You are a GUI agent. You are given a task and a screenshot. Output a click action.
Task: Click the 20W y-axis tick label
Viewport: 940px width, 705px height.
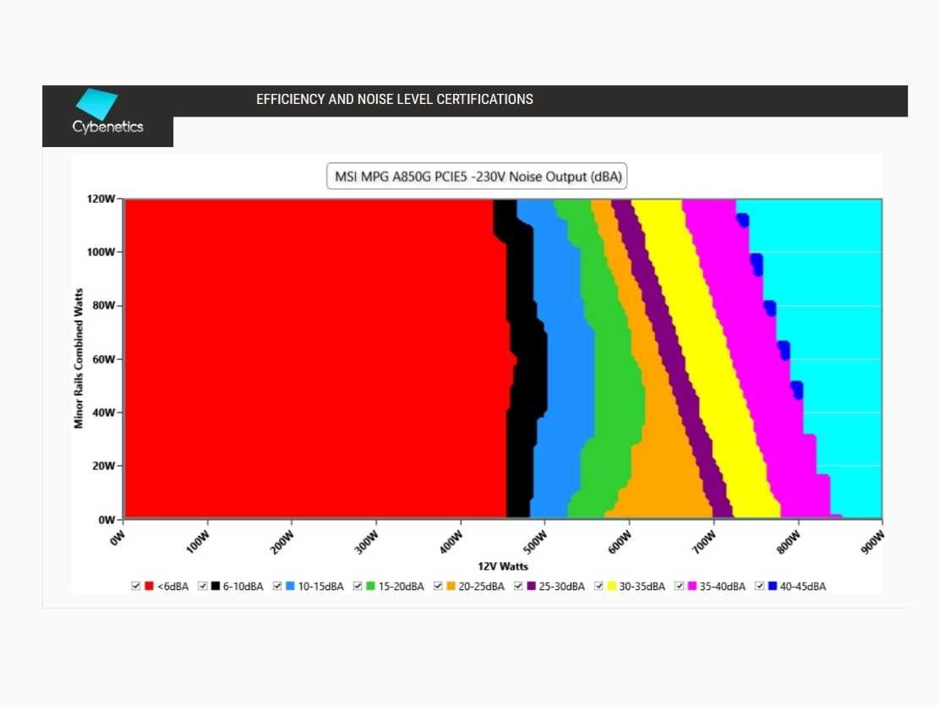[104, 466]
